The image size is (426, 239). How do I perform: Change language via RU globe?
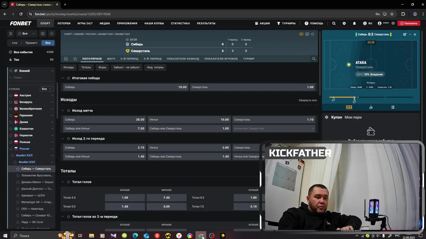(367, 23)
